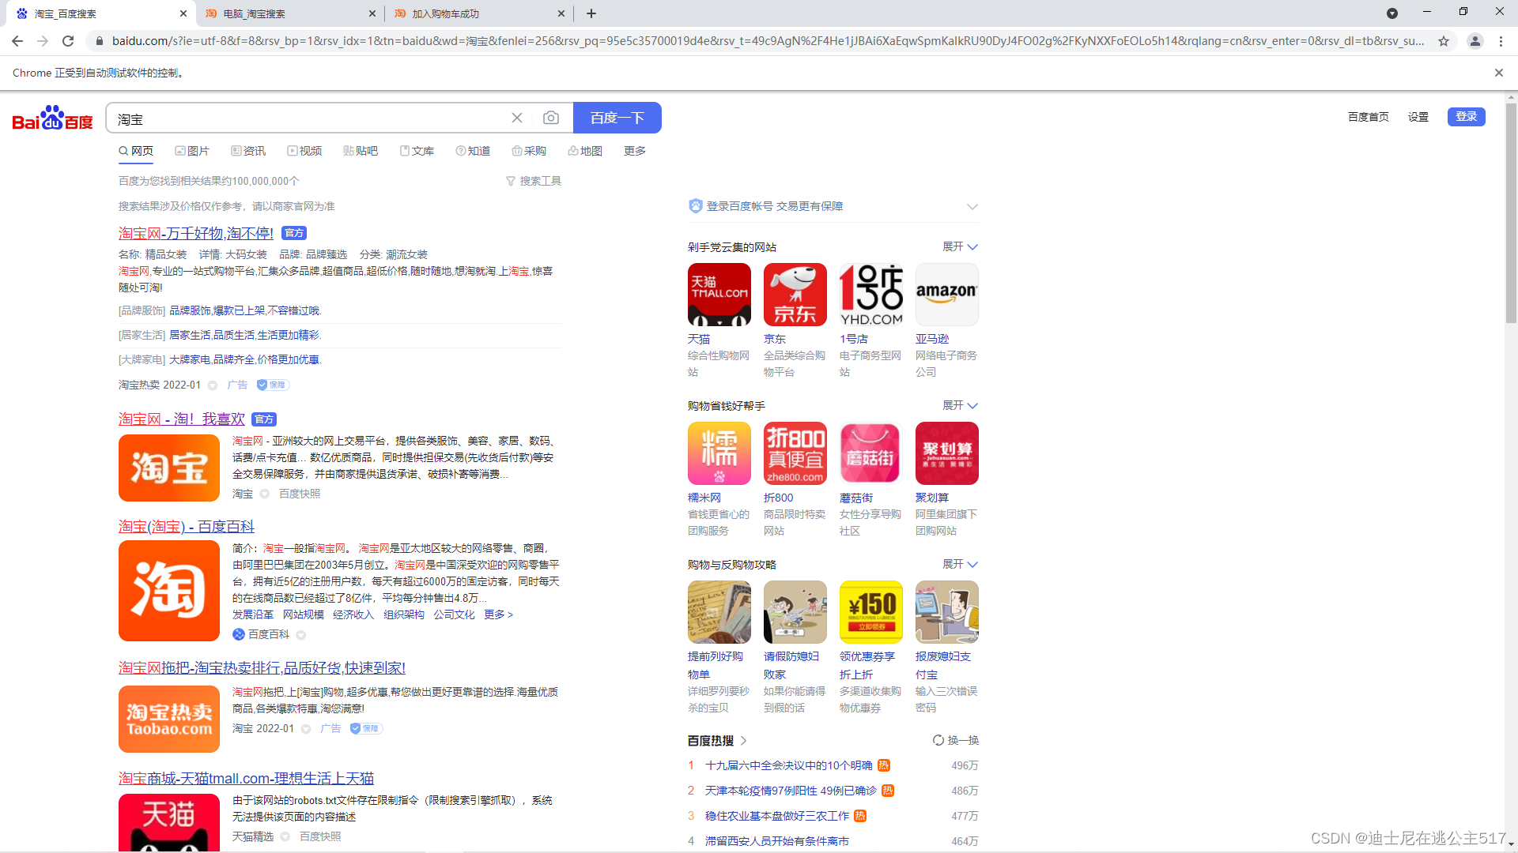This screenshot has width=1518, height=853.
Task: Open the 搜索工具 filter options
Action: click(534, 181)
